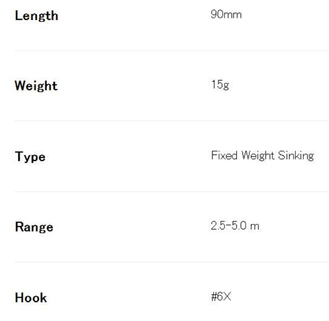This screenshot has height=321, width=329.
Task: Select the 15g weight value
Action: (x=220, y=85)
